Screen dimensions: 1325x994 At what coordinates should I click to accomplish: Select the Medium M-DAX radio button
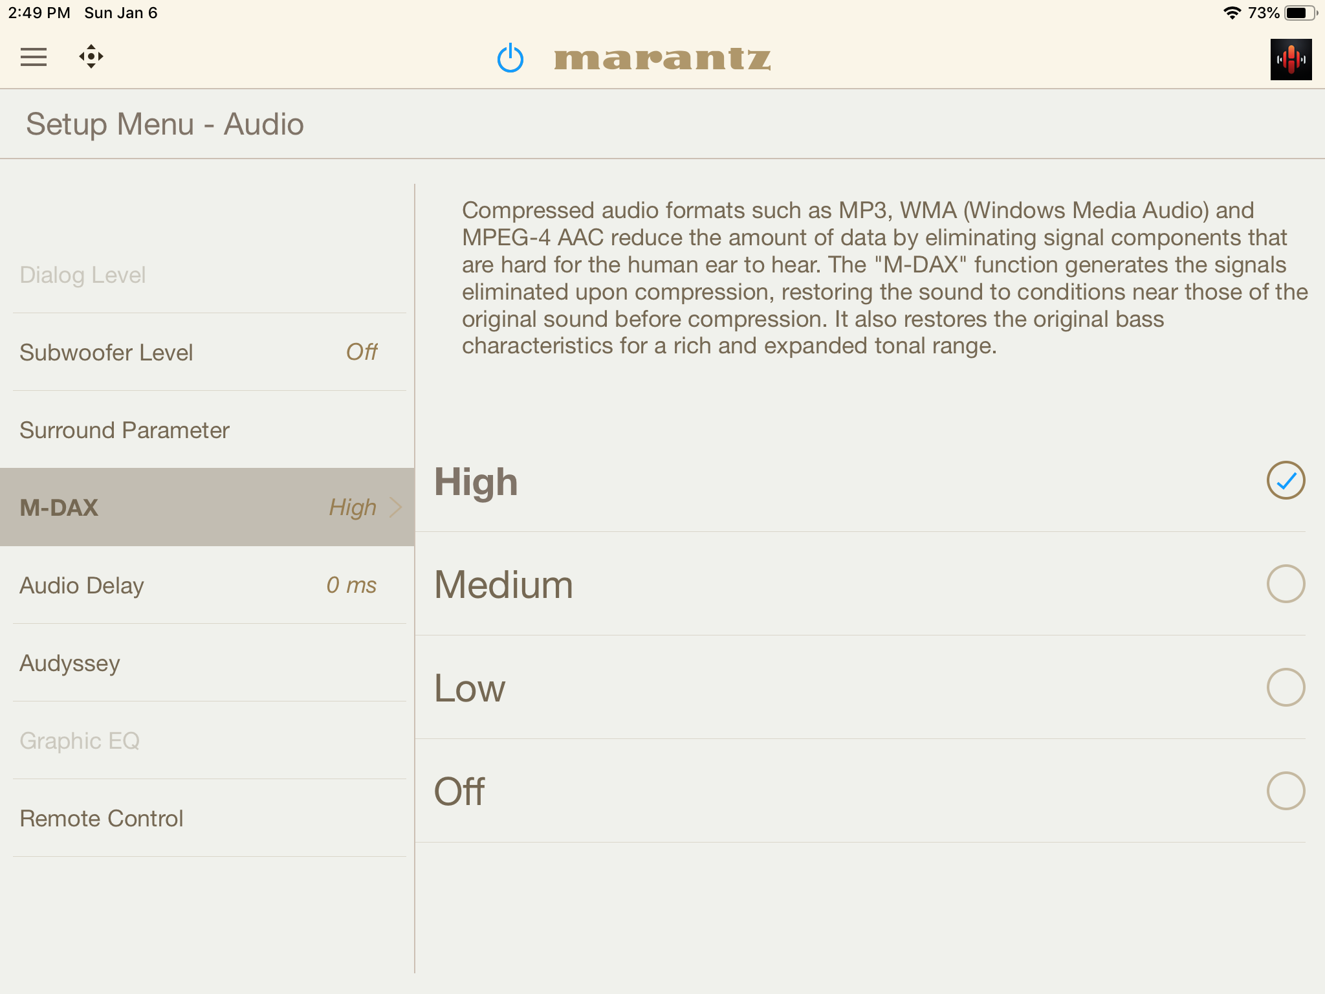(1286, 584)
